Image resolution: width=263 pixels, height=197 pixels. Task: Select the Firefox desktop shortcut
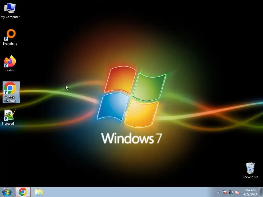point(10,64)
